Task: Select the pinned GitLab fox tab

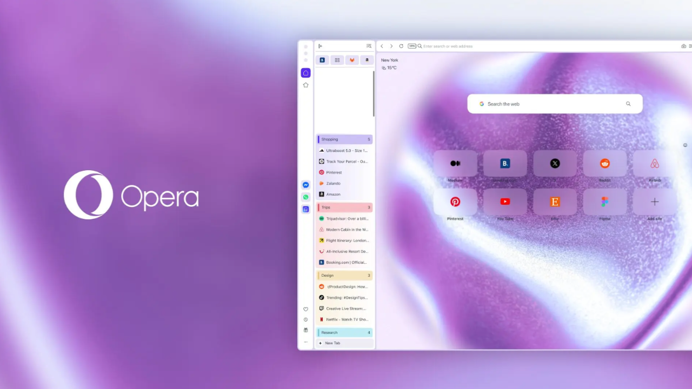Action: 352,60
